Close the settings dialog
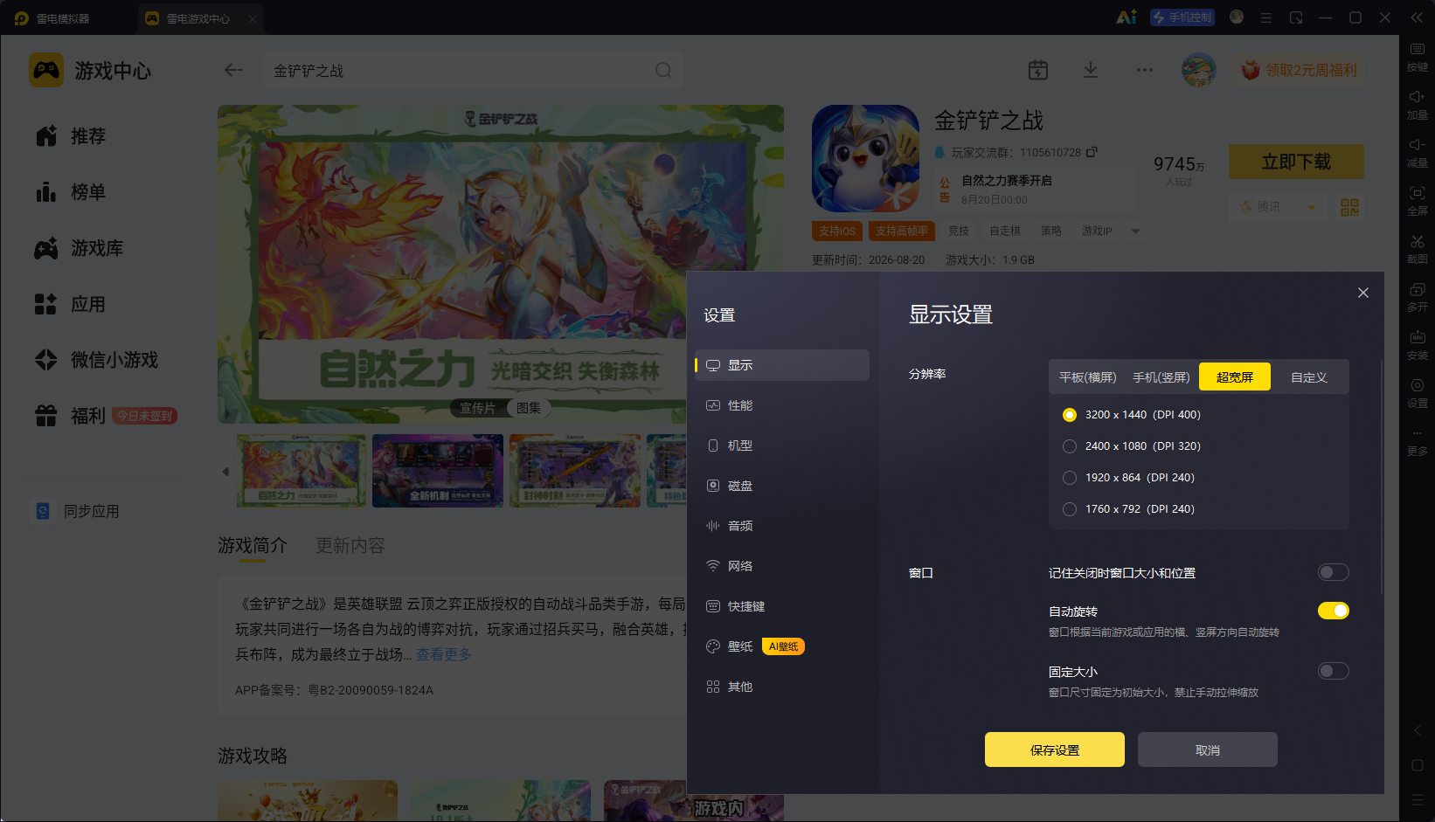 (1363, 293)
